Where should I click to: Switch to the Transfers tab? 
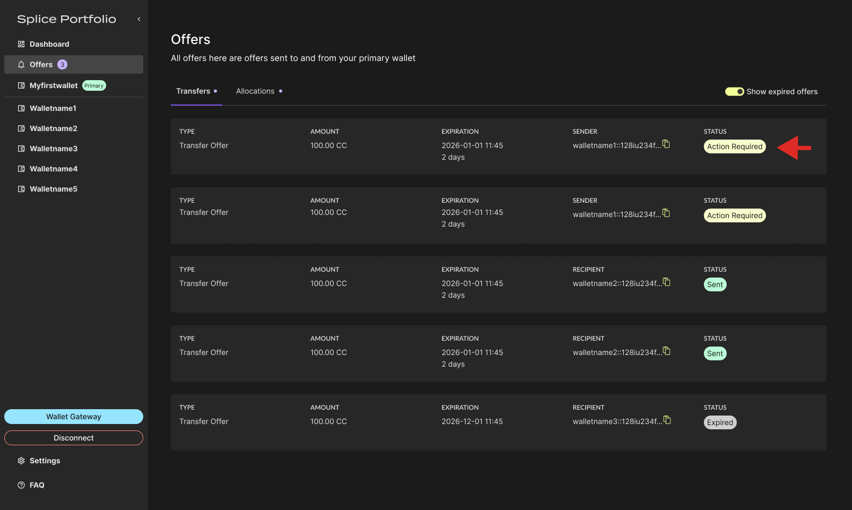[x=196, y=91]
